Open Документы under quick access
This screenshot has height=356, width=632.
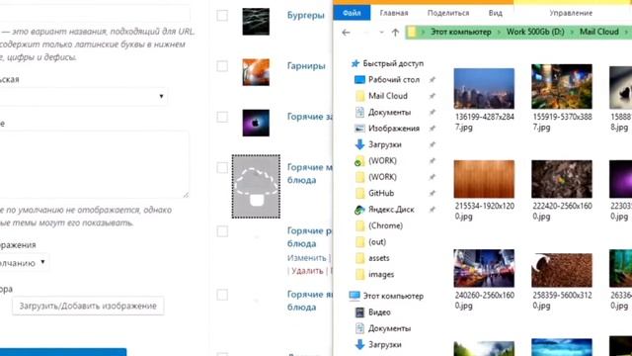coord(383,112)
